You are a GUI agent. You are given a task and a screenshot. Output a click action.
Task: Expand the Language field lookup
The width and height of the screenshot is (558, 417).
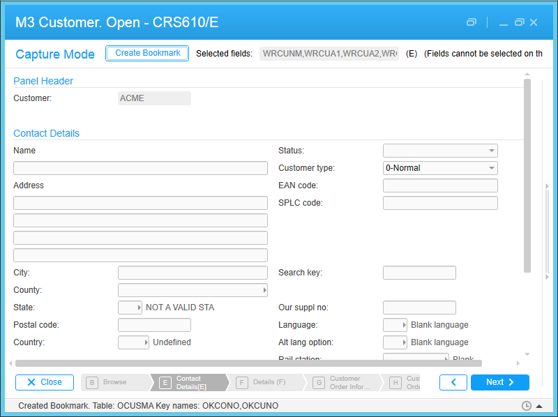(403, 325)
